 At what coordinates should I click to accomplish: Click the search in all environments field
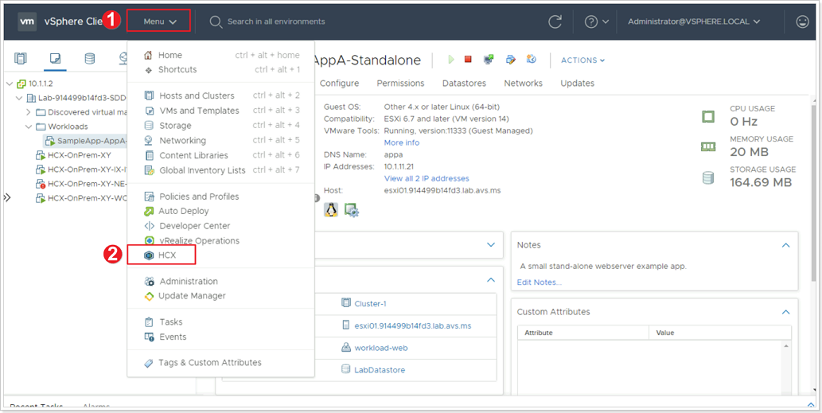pyautogui.click(x=276, y=21)
